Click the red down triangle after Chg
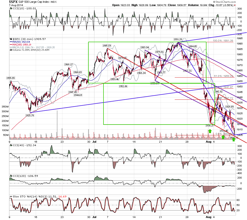Viewport: 247px width, 220px height. tap(235, 5)
